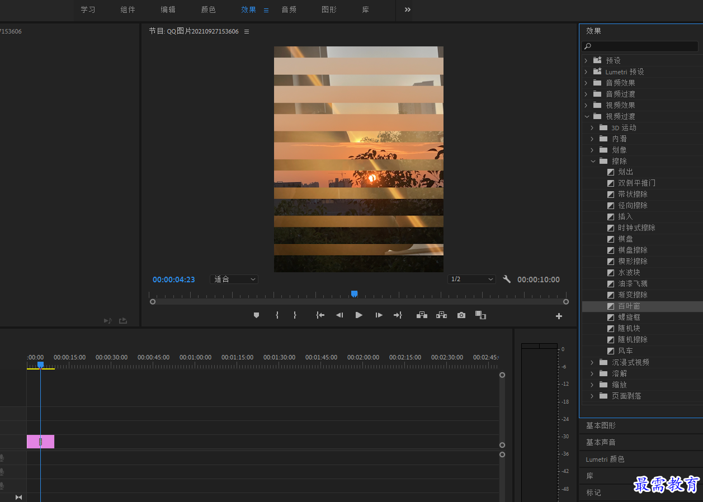The height and width of the screenshot is (502, 703).
Task: Select the pink clip on timeline
Action: 40,442
